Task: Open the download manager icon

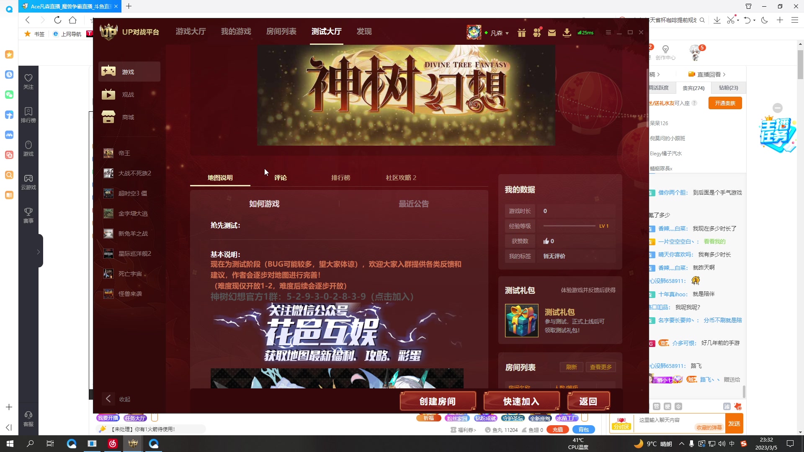Action: (x=567, y=33)
